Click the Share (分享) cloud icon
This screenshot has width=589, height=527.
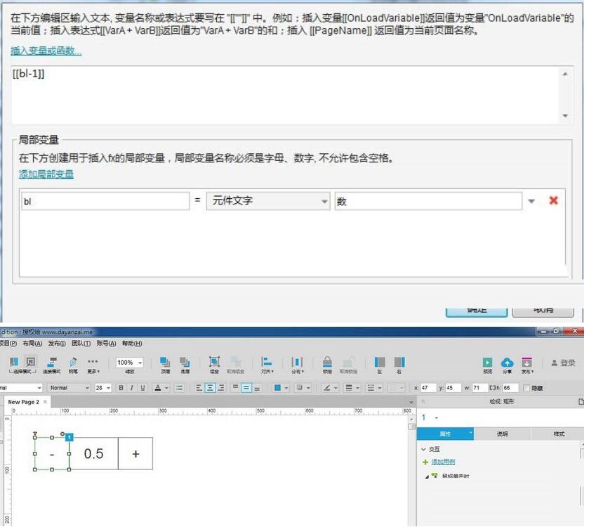[507, 361]
